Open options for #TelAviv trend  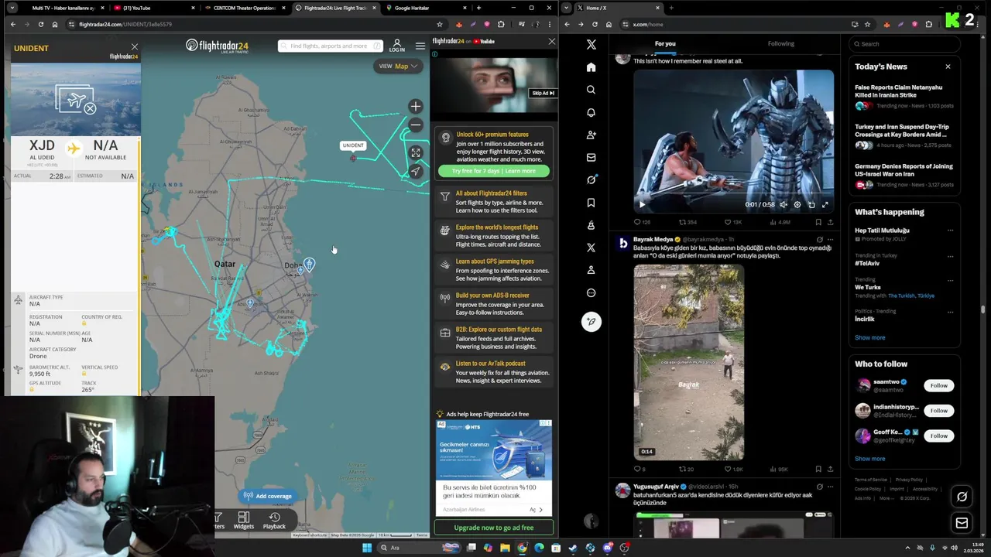[x=950, y=255]
